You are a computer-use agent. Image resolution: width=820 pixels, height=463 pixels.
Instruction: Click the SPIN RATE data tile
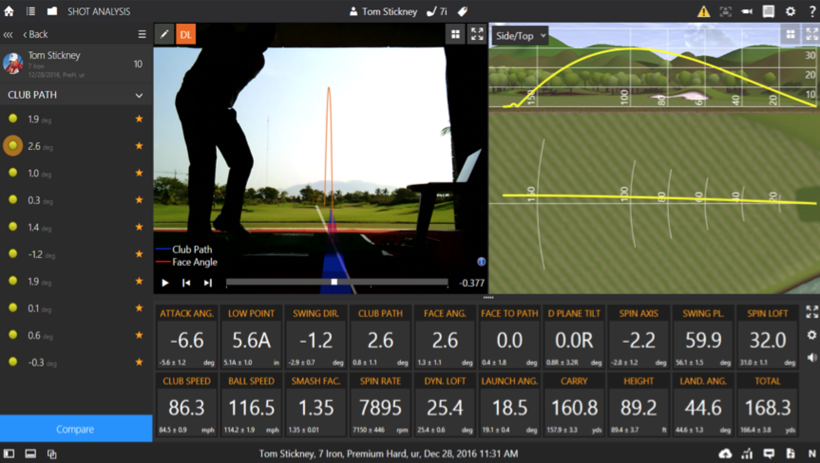[x=380, y=405]
